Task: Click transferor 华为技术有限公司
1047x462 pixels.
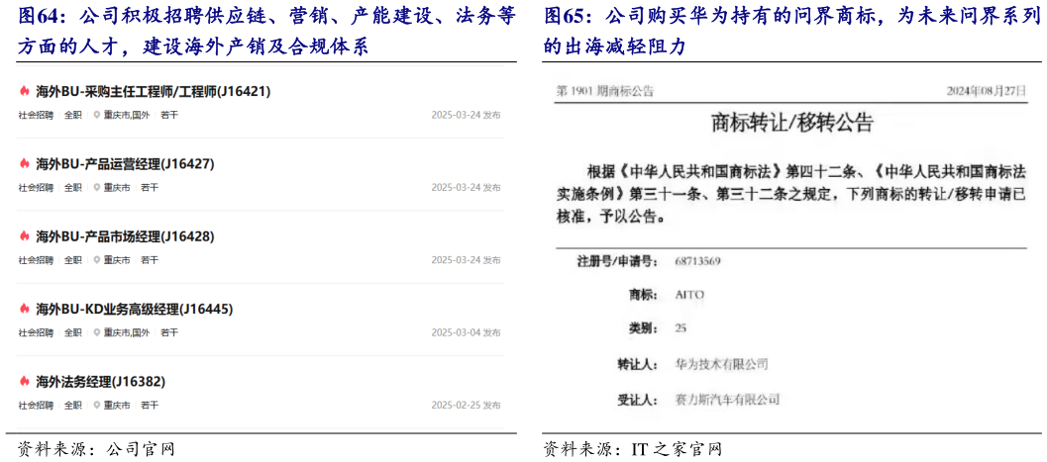Action: tap(722, 365)
